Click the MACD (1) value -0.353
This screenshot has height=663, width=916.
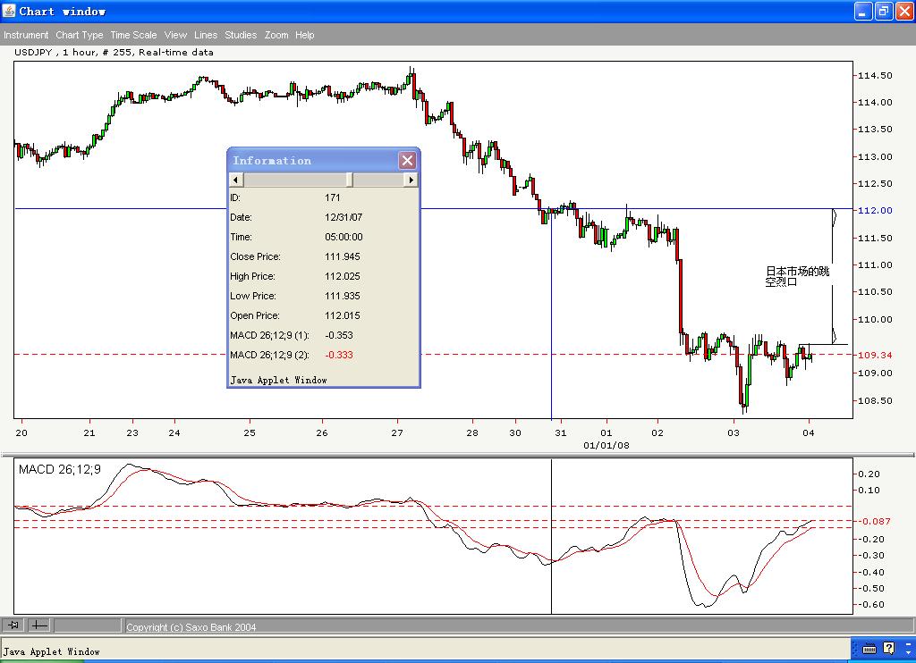[339, 336]
